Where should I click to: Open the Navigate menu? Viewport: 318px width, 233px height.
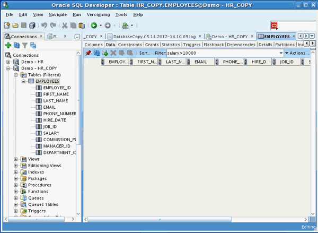58,15
